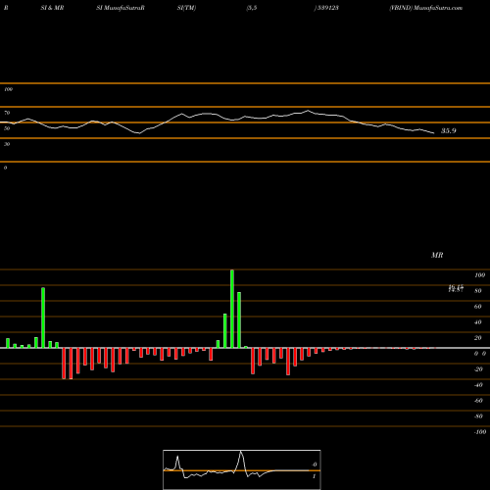
Task: Click MR axis label -40
Action: pyautogui.click(x=478, y=385)
